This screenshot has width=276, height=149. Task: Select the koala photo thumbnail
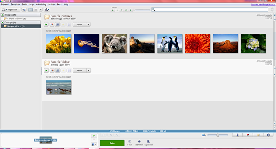114,44
